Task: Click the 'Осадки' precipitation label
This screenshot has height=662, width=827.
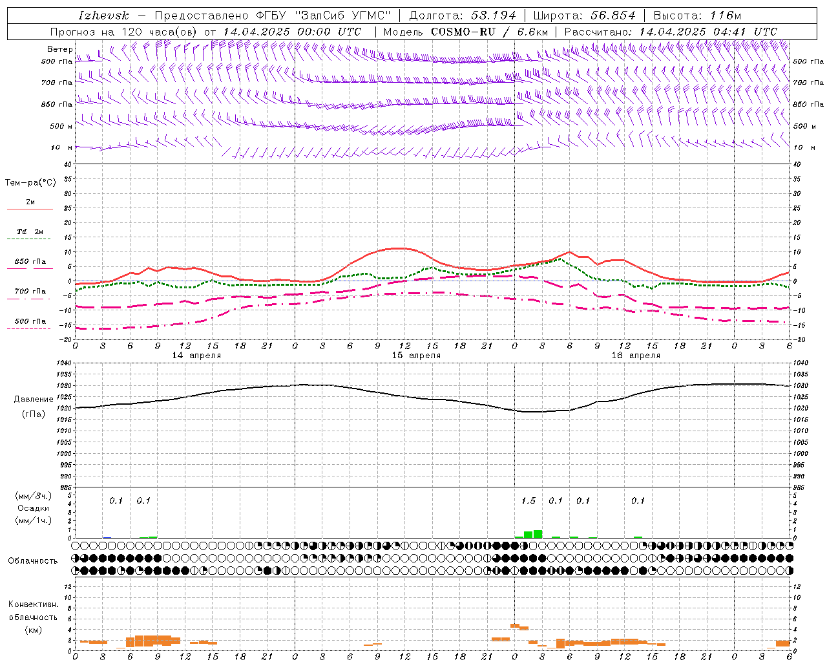Action: 34,508
